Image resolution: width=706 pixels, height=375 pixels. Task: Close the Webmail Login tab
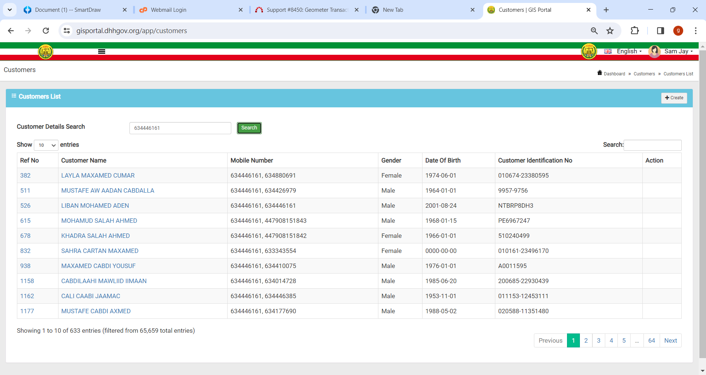(240, 10)
